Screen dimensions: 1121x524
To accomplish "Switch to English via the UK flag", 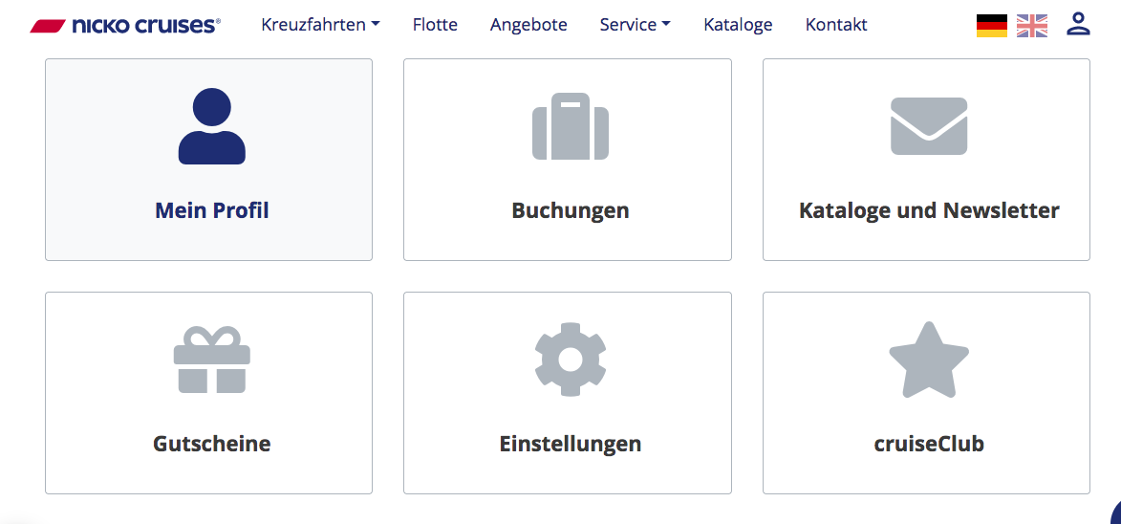I will click(x=1031, y=26).
